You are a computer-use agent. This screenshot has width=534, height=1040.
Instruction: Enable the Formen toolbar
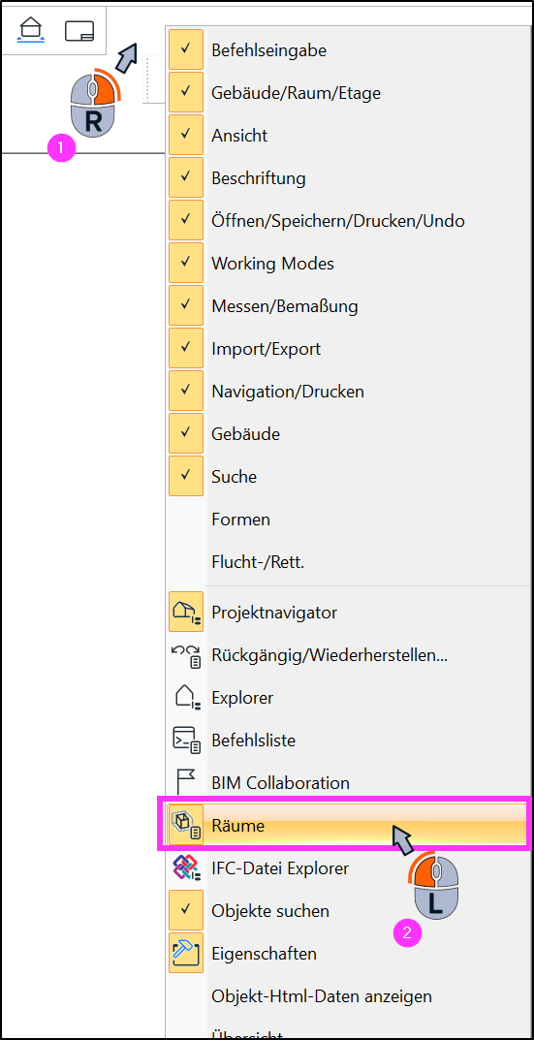coord(348,519)
